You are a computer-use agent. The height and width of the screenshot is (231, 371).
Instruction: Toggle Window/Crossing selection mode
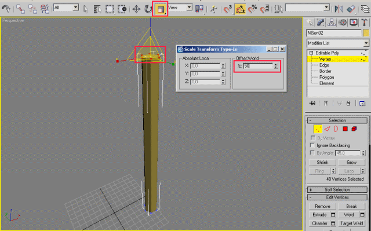pos(122,9)
